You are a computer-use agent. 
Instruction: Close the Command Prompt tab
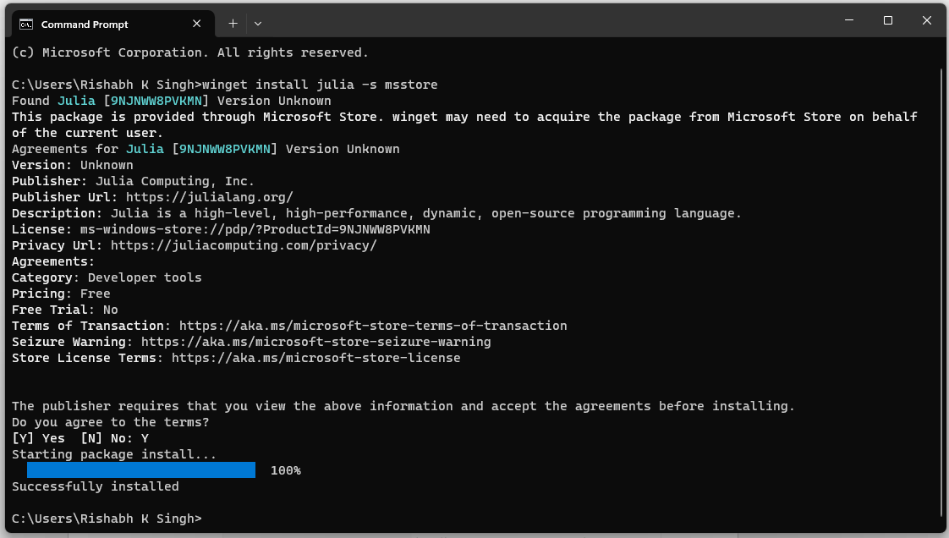coord(197,24)
